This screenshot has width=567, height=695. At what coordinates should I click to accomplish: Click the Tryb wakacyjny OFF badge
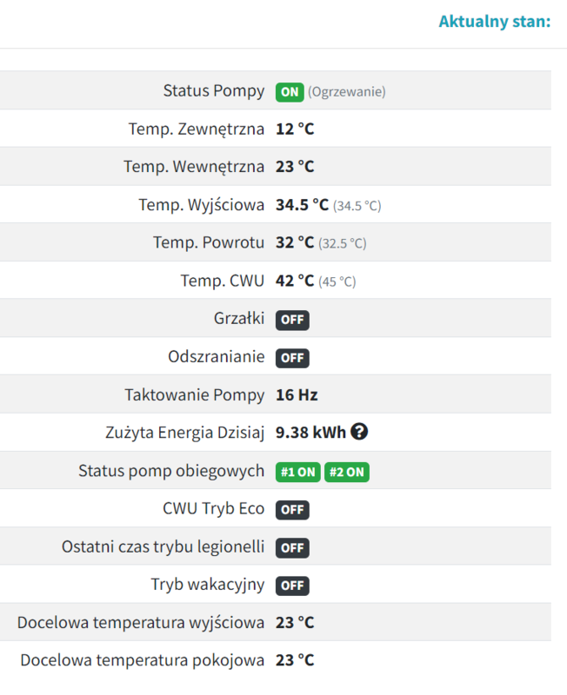click(x=292, y=586)
